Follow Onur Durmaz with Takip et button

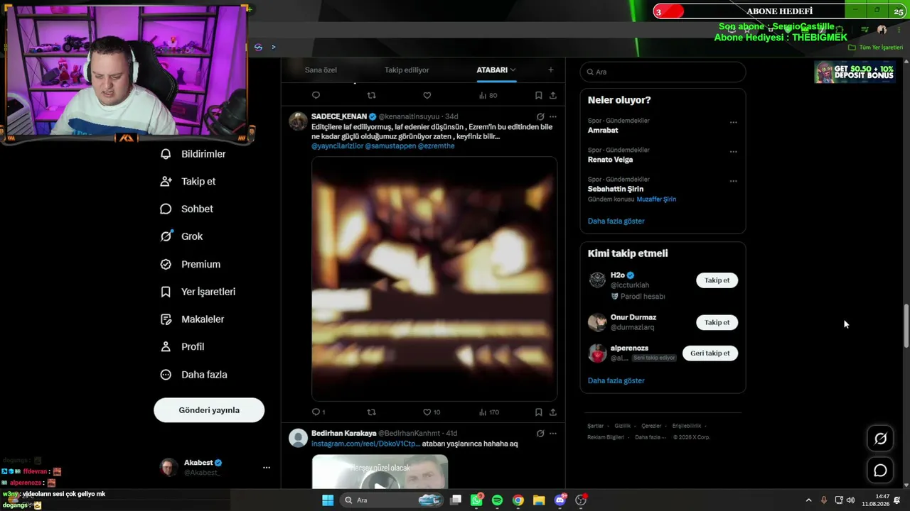click(717, 322)
